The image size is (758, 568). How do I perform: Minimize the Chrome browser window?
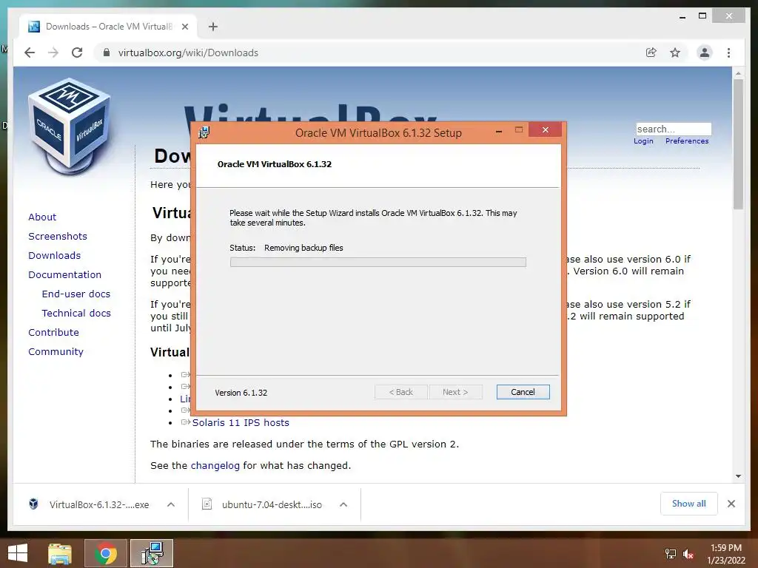(682, 16)
